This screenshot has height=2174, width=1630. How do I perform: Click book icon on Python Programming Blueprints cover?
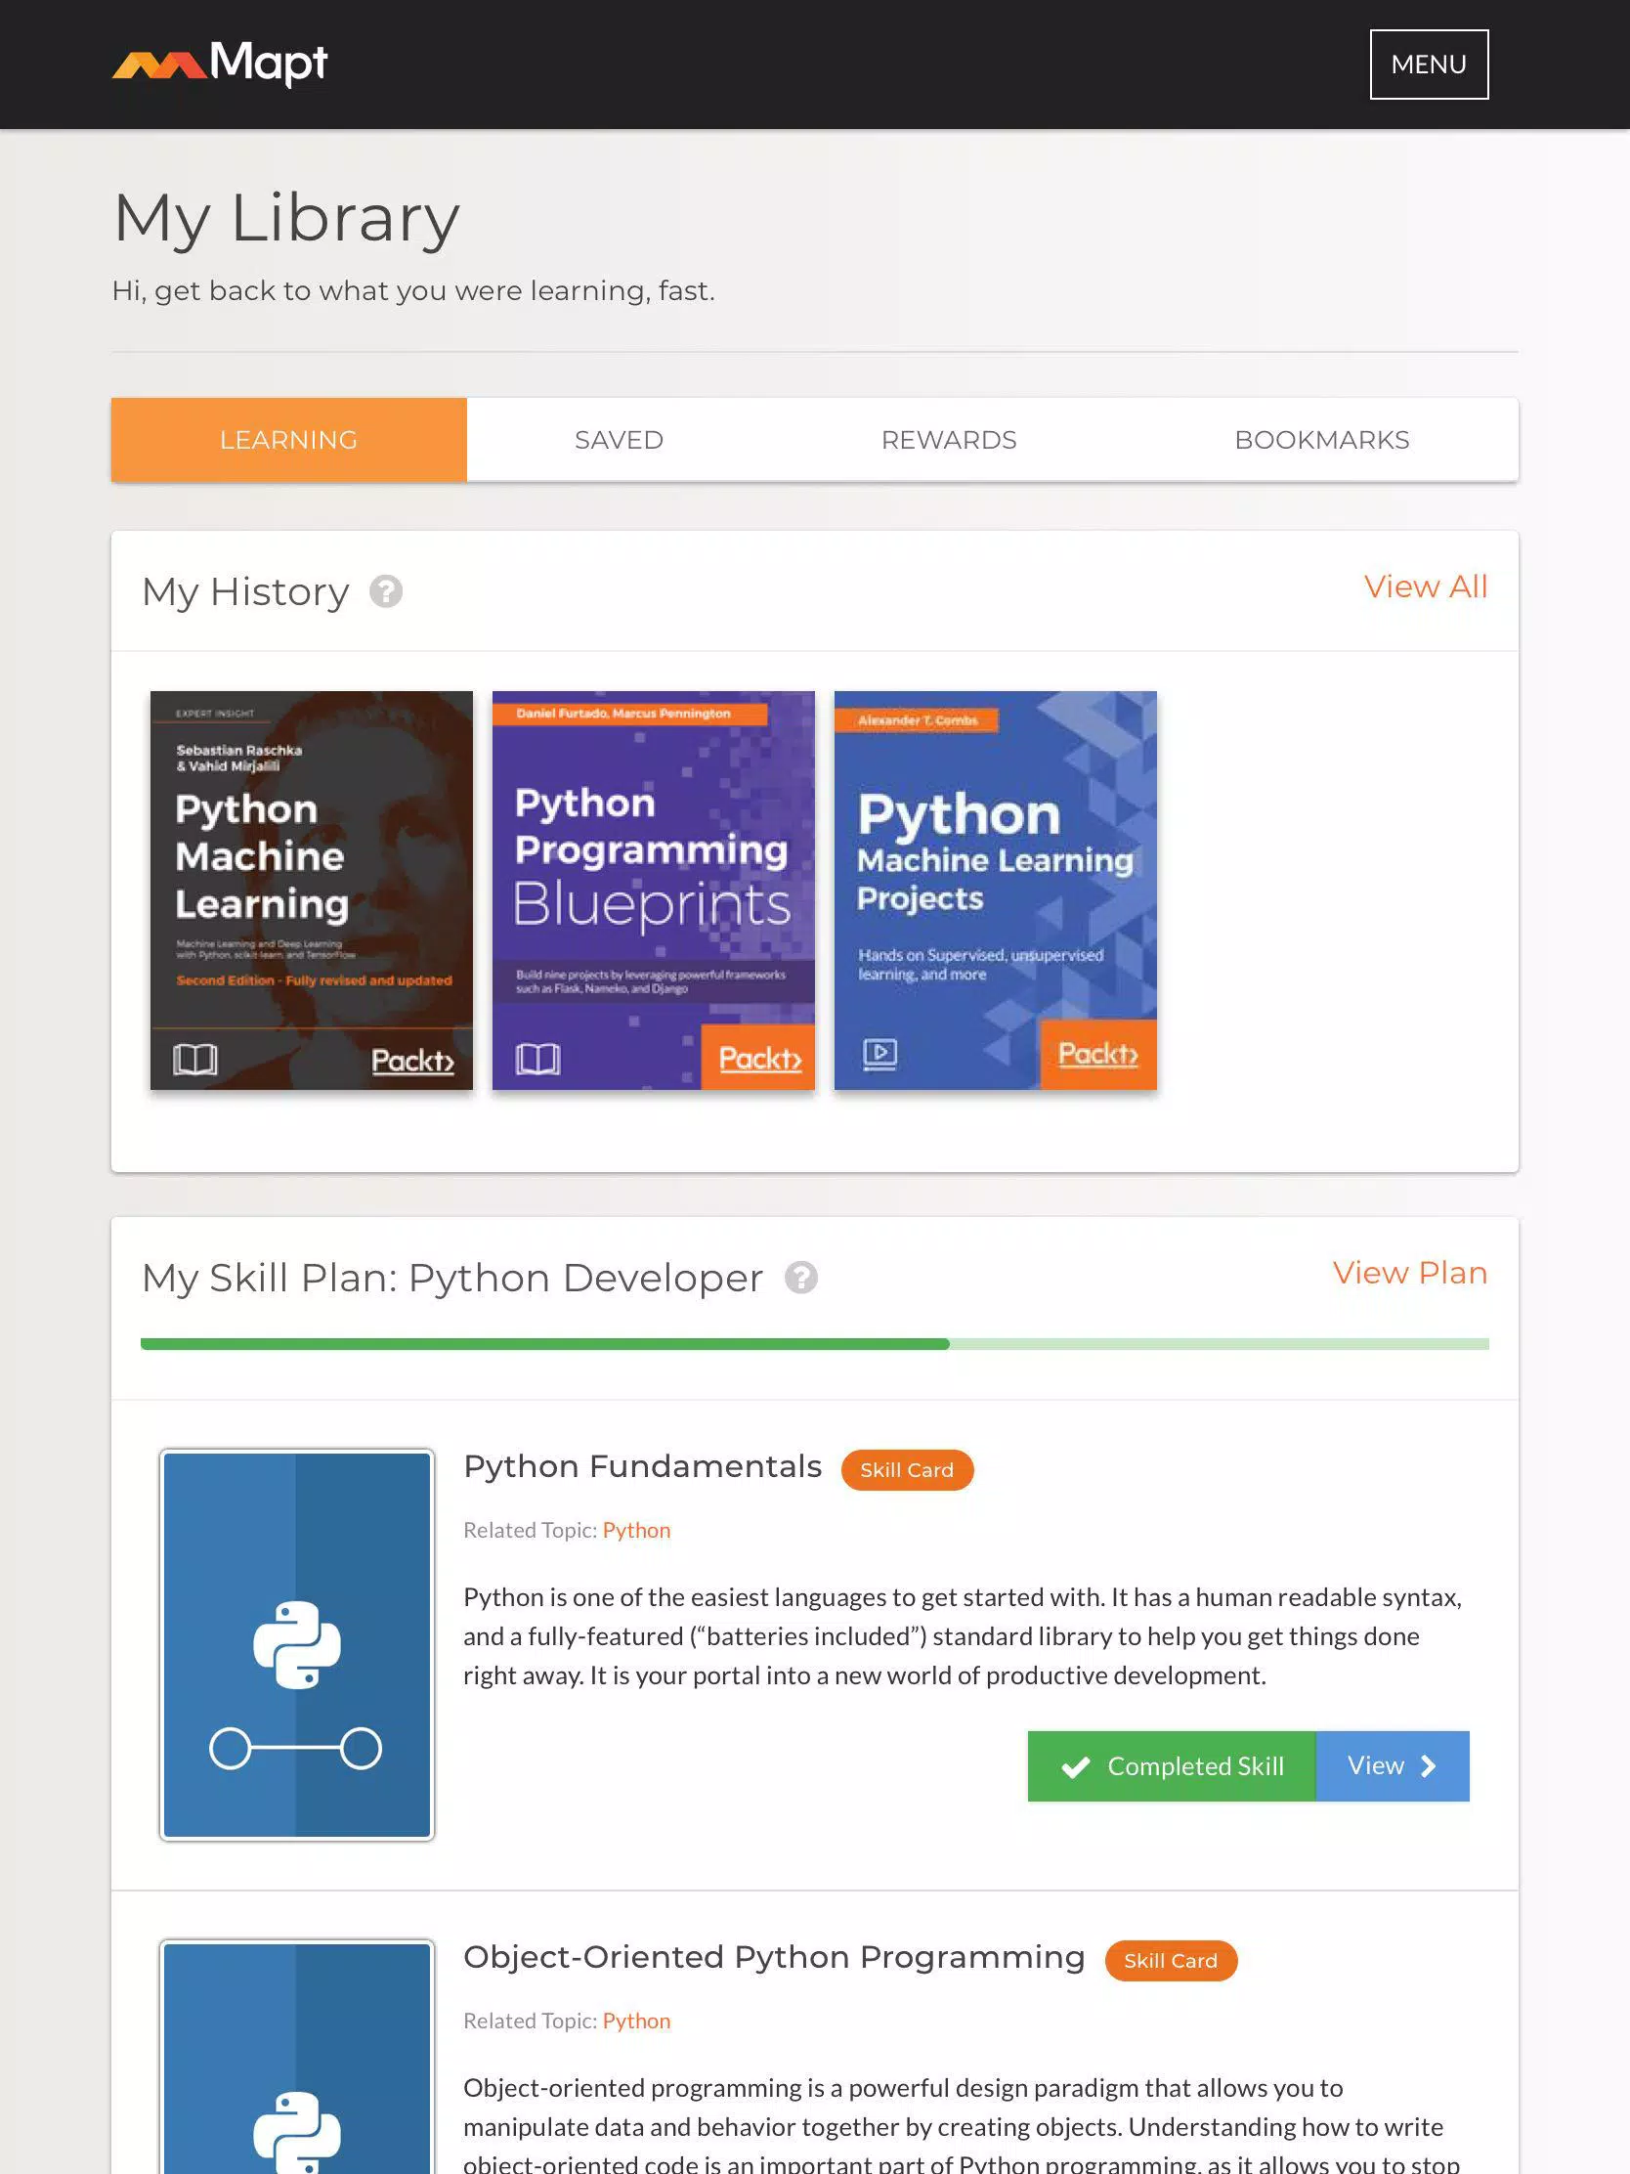pos(537,1059)
